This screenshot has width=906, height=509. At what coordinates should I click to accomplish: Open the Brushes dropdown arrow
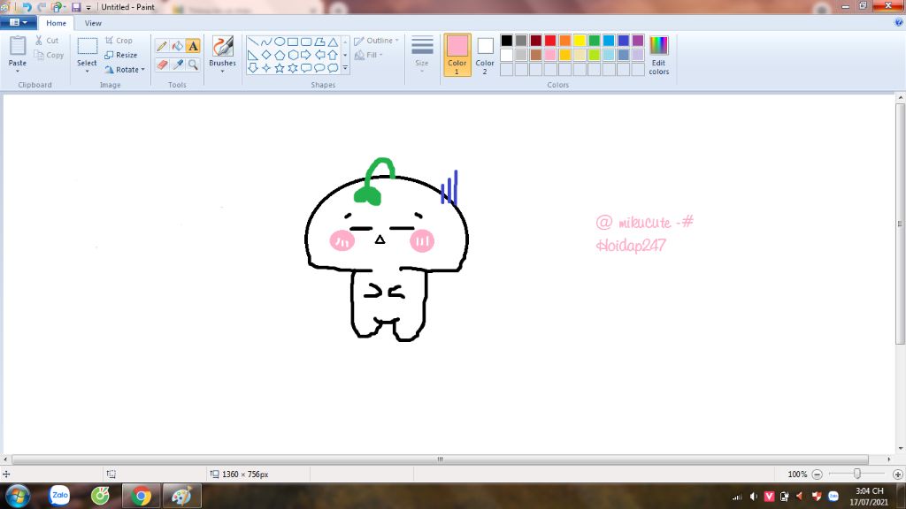coord(222,71)
